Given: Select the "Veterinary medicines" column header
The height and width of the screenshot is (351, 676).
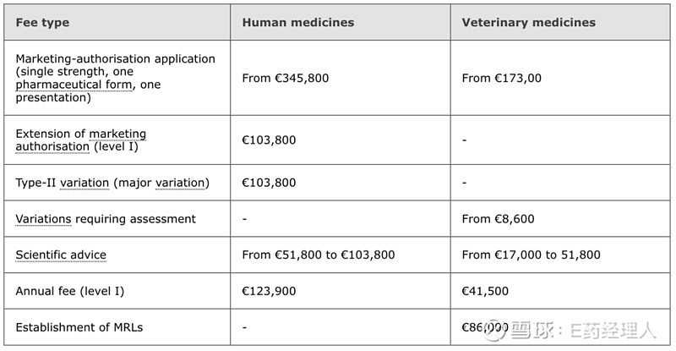Looking at the screenshot, I should click(528, 22).
